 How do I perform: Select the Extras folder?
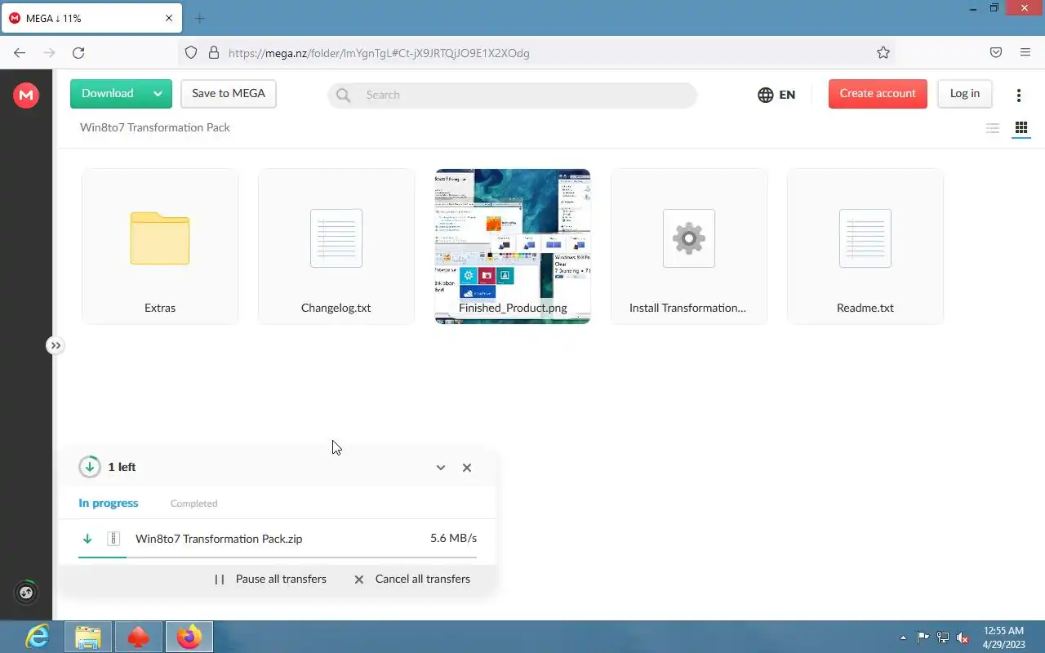click(x=160, y=247)
